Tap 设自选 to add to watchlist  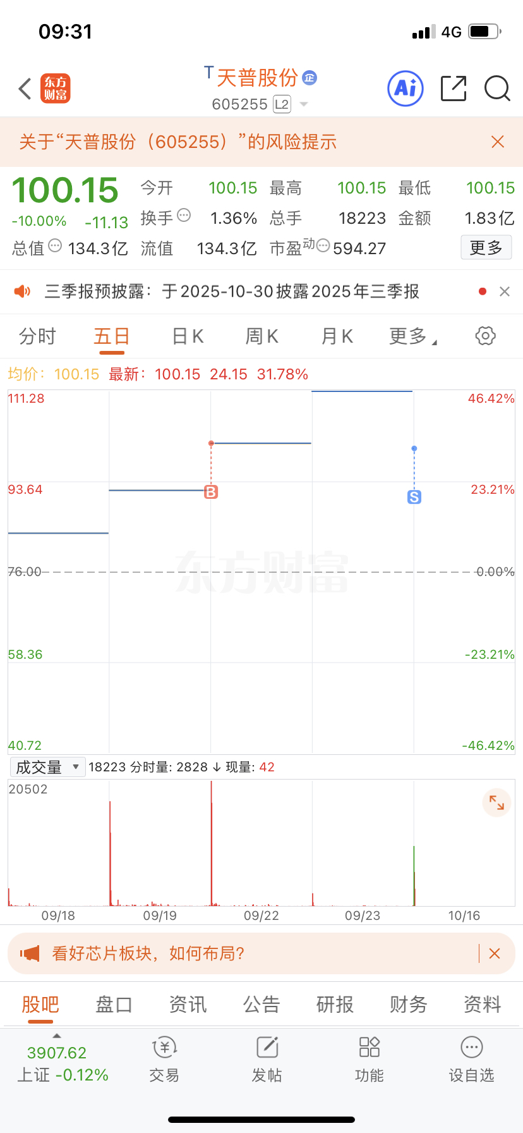click(x=471, y=1059)
